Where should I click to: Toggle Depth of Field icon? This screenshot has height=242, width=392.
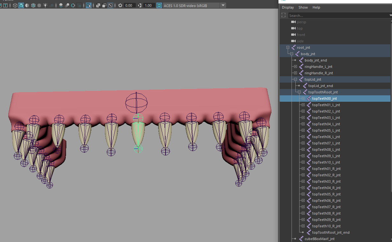pyautogui.click(x=79, y=5)
